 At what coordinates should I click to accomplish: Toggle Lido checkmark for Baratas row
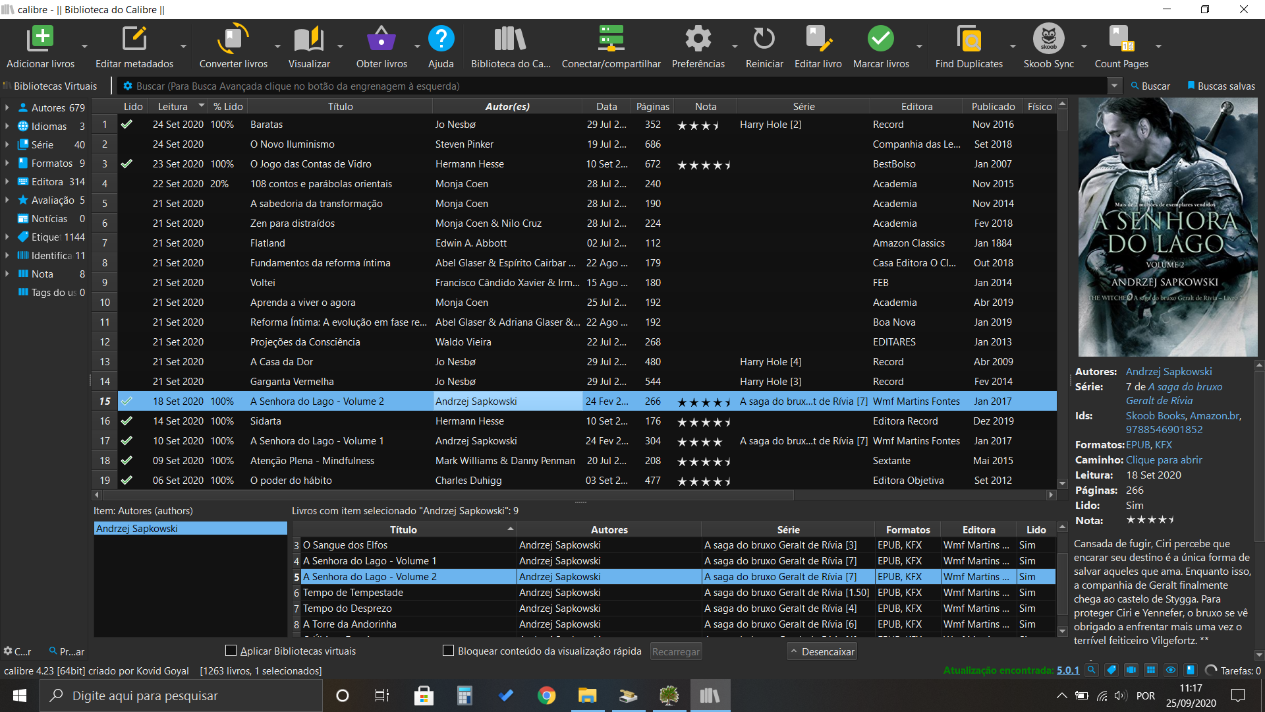(127, 125)
